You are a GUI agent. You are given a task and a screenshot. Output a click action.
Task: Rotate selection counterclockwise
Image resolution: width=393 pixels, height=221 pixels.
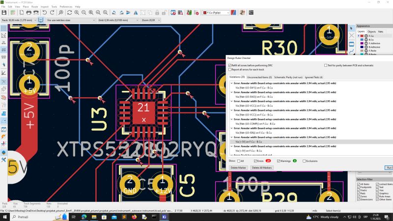[x=114, y=13]
